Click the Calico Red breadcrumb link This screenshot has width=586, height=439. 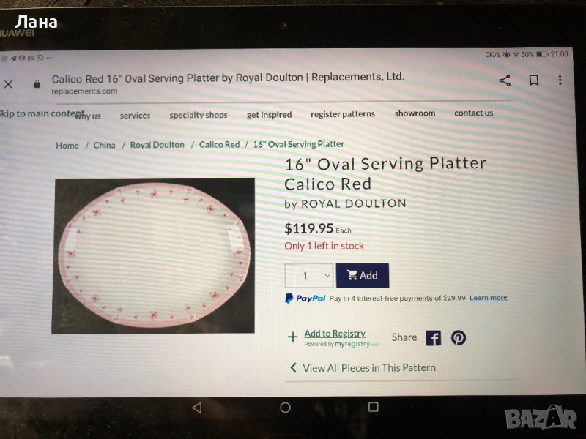click(x=219, y=144)
